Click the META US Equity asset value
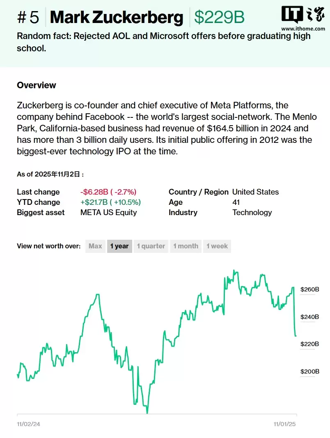This screenshot has height=438, width=330. click(x=109, y=213)
